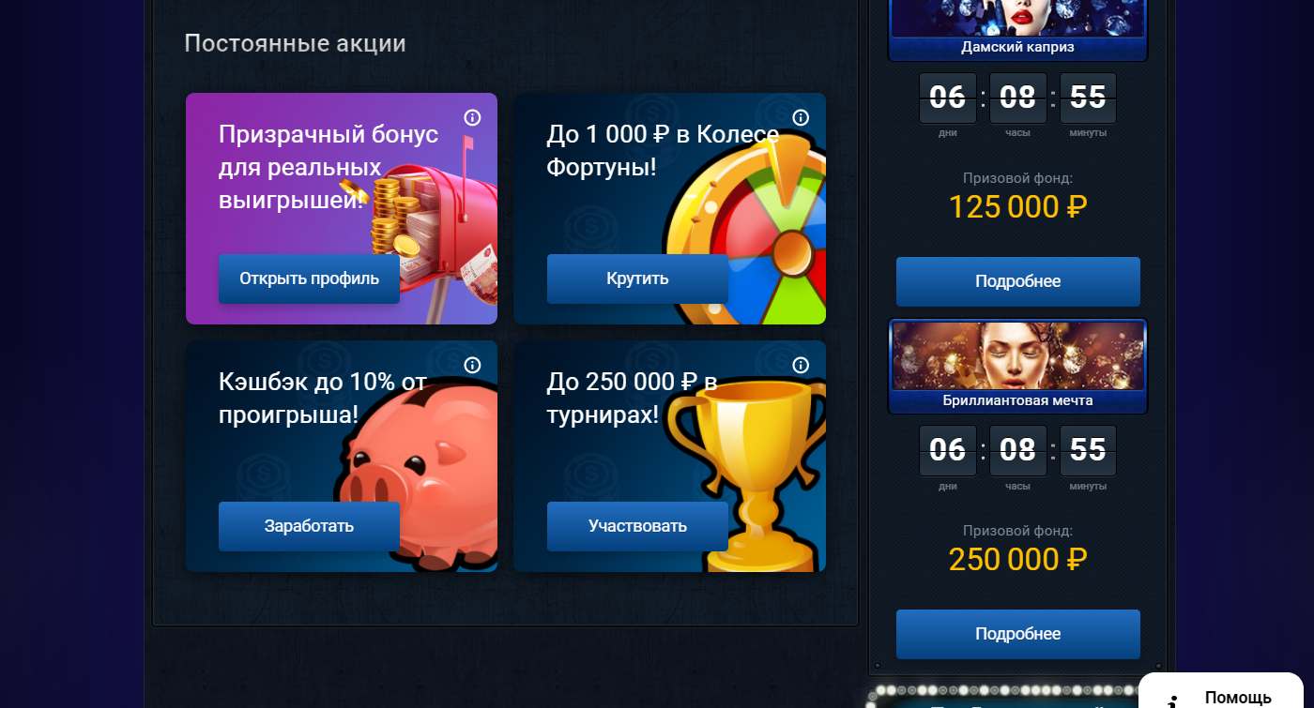Viewport: 1314px width, 708px height.
Task: Click the До 250 000 ₽ в турнирах title
Action: tap(632, 398)
